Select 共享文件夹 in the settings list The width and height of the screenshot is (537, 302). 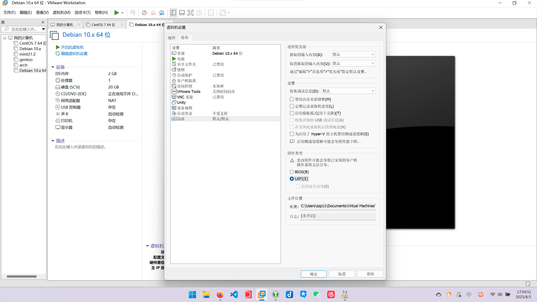[x=225, y=64]
